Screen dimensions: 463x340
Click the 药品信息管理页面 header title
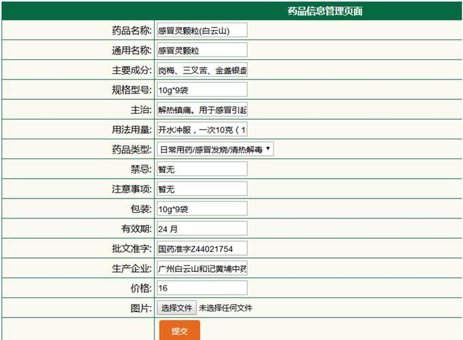325,11
